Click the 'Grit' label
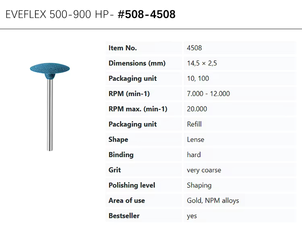302x236 pixels. [115, 170]
